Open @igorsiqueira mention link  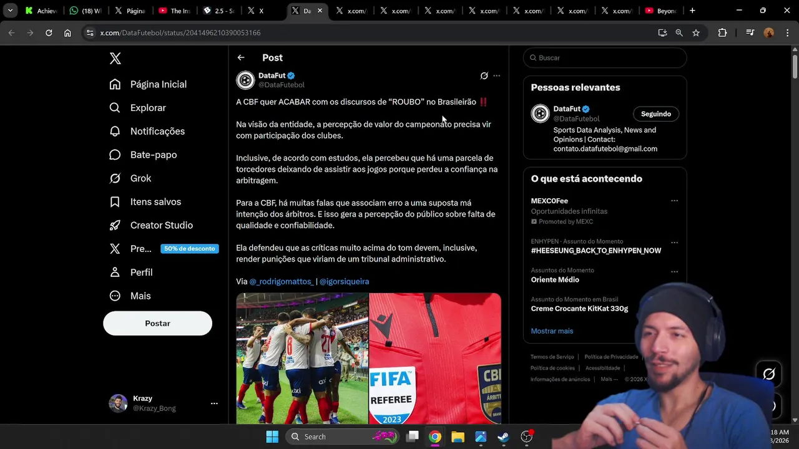tap(344, 281)
